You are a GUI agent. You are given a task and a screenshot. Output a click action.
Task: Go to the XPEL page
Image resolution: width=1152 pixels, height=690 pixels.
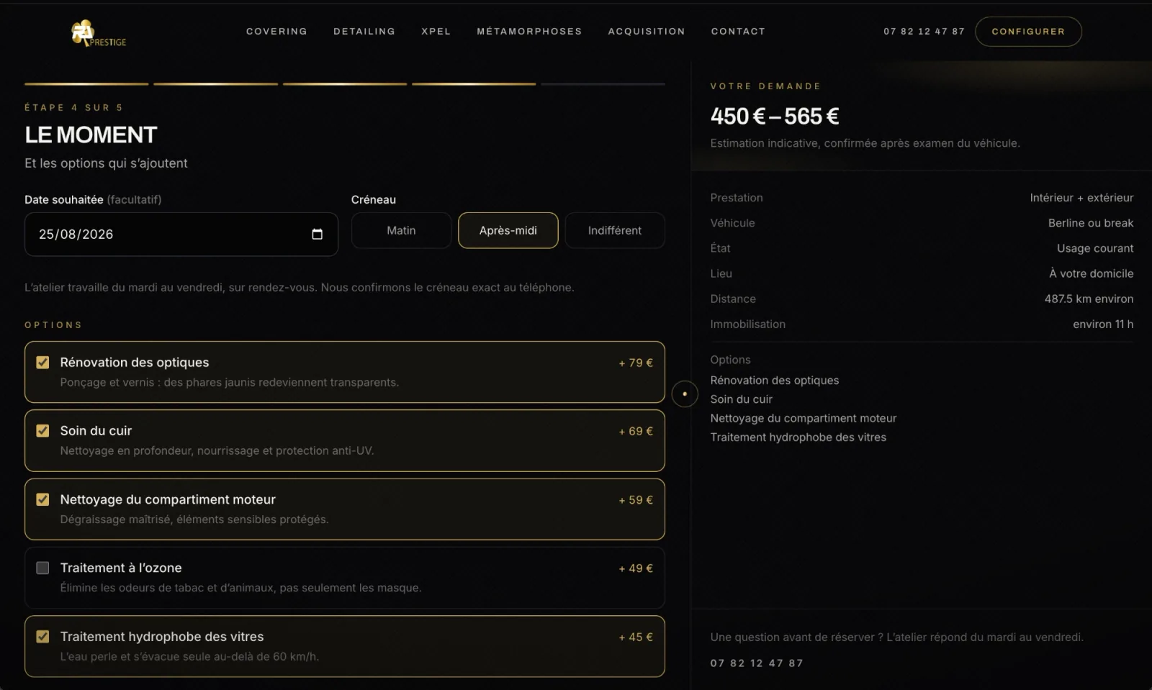436,32
